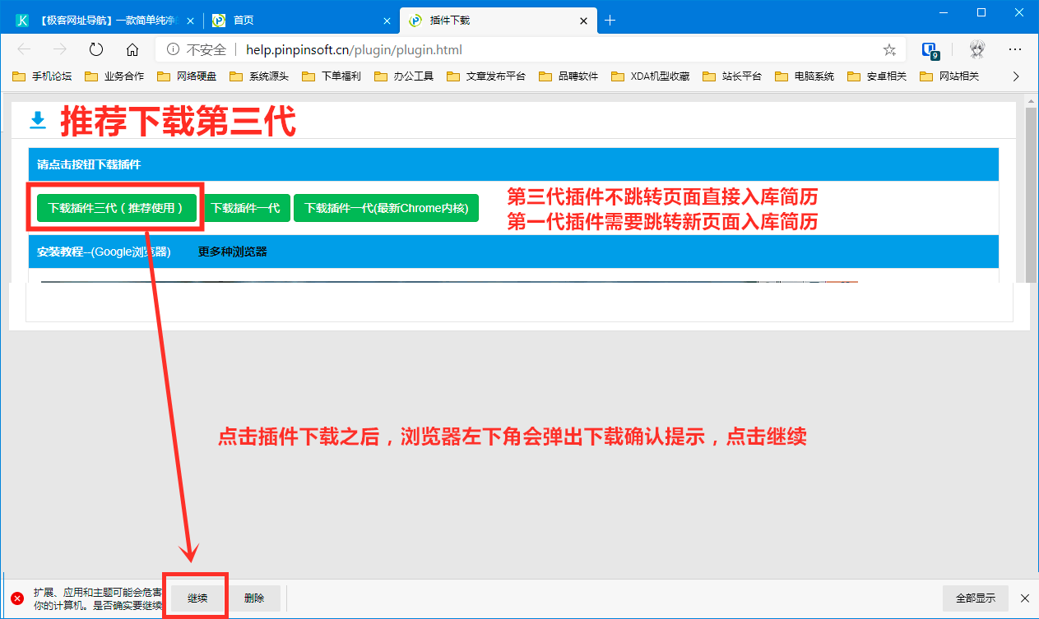Screen dimensions: 1039x619
Task: Open the browser profile avatar
Action: [976, 49]
